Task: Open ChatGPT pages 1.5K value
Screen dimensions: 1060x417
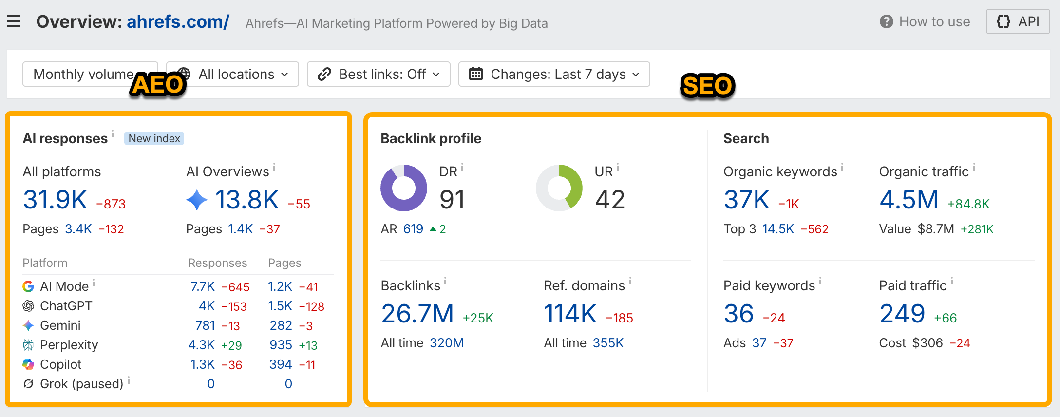Action: pos(280,306)
